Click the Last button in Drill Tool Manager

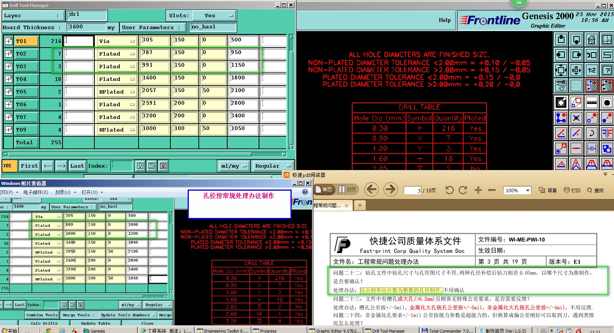[x=77, y=166]
